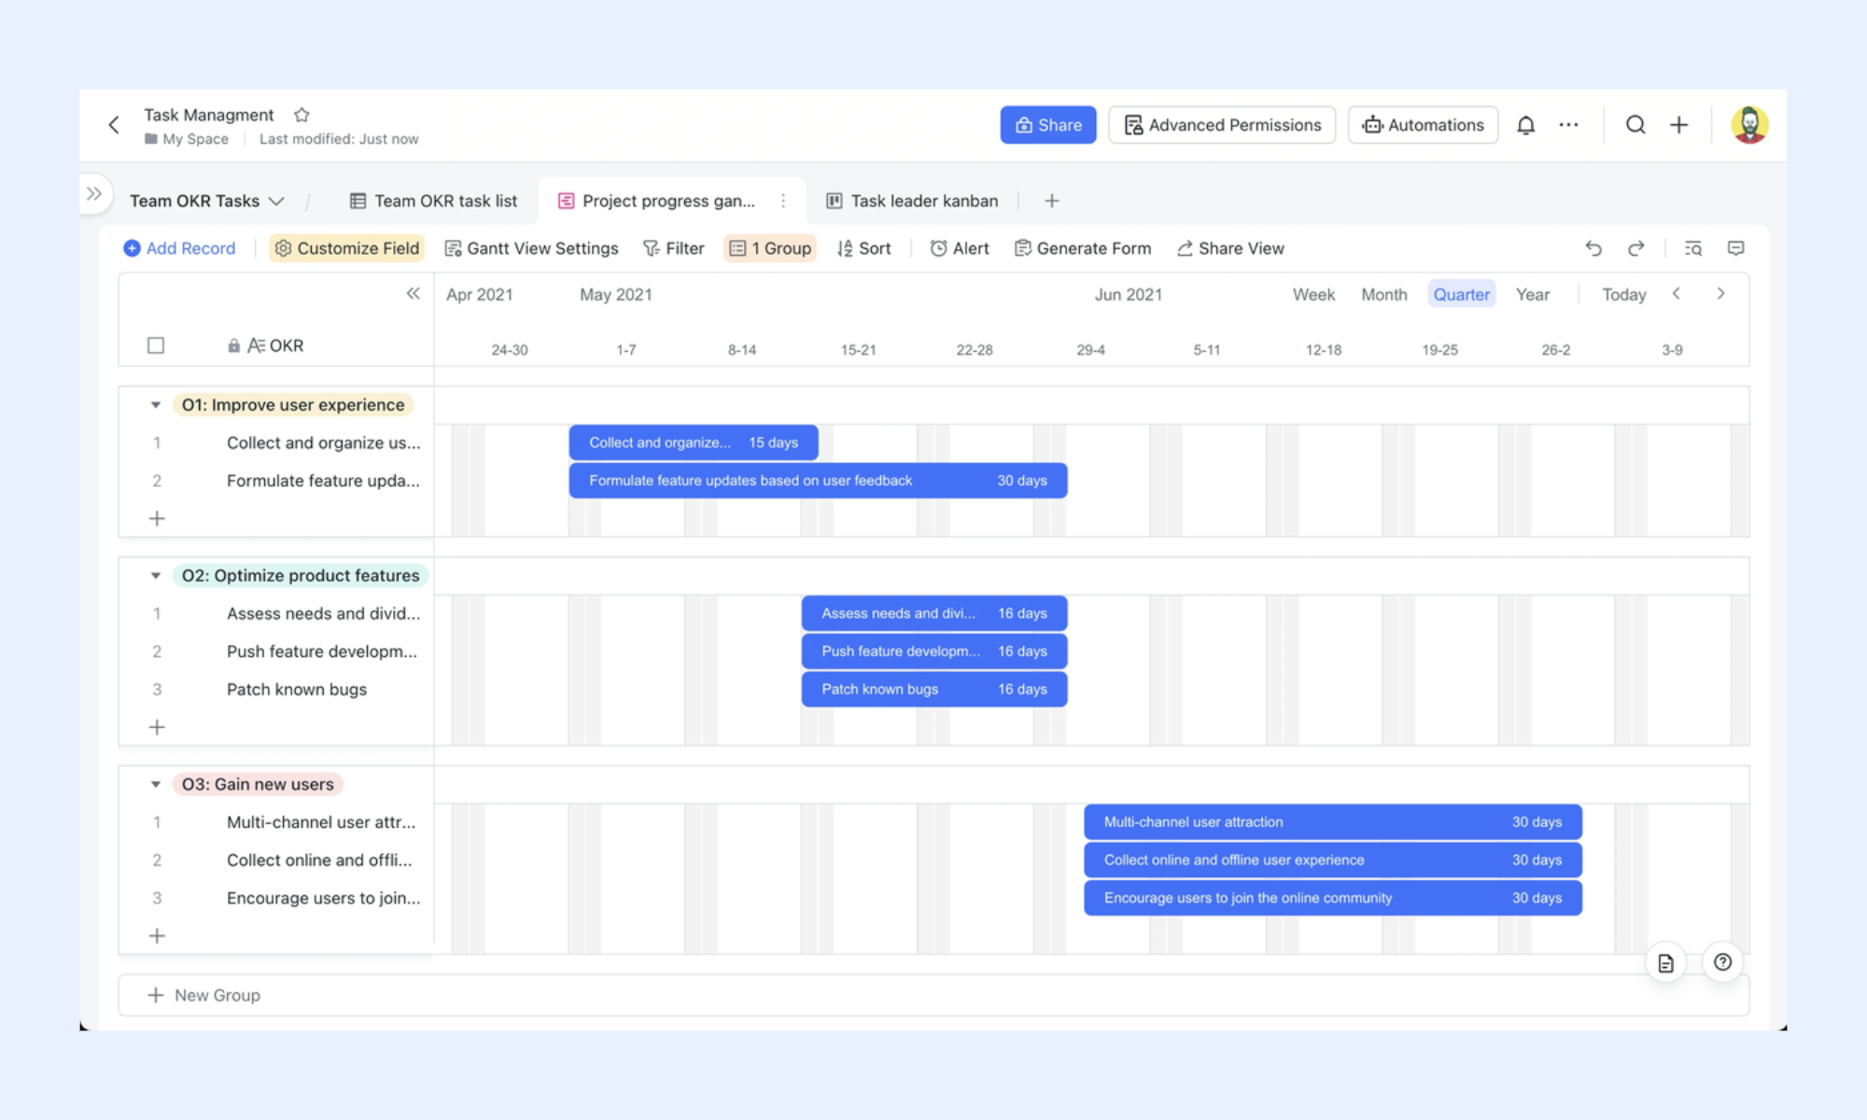Open the Team OKR Tasks dropdown
This screenshot has height=1120, width=1867.
click(206, 201)
